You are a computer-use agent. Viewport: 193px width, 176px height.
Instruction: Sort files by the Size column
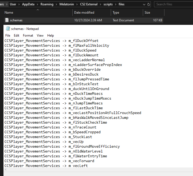coord(147,13)
